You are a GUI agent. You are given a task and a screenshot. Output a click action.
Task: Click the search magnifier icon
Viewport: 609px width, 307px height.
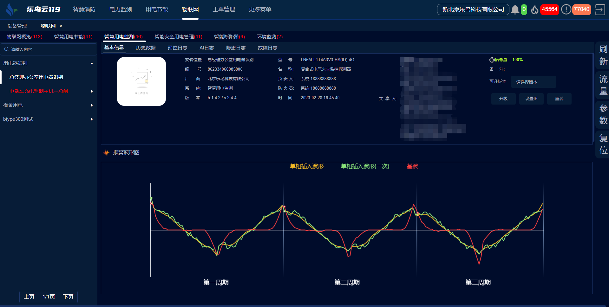pos(6,49)
